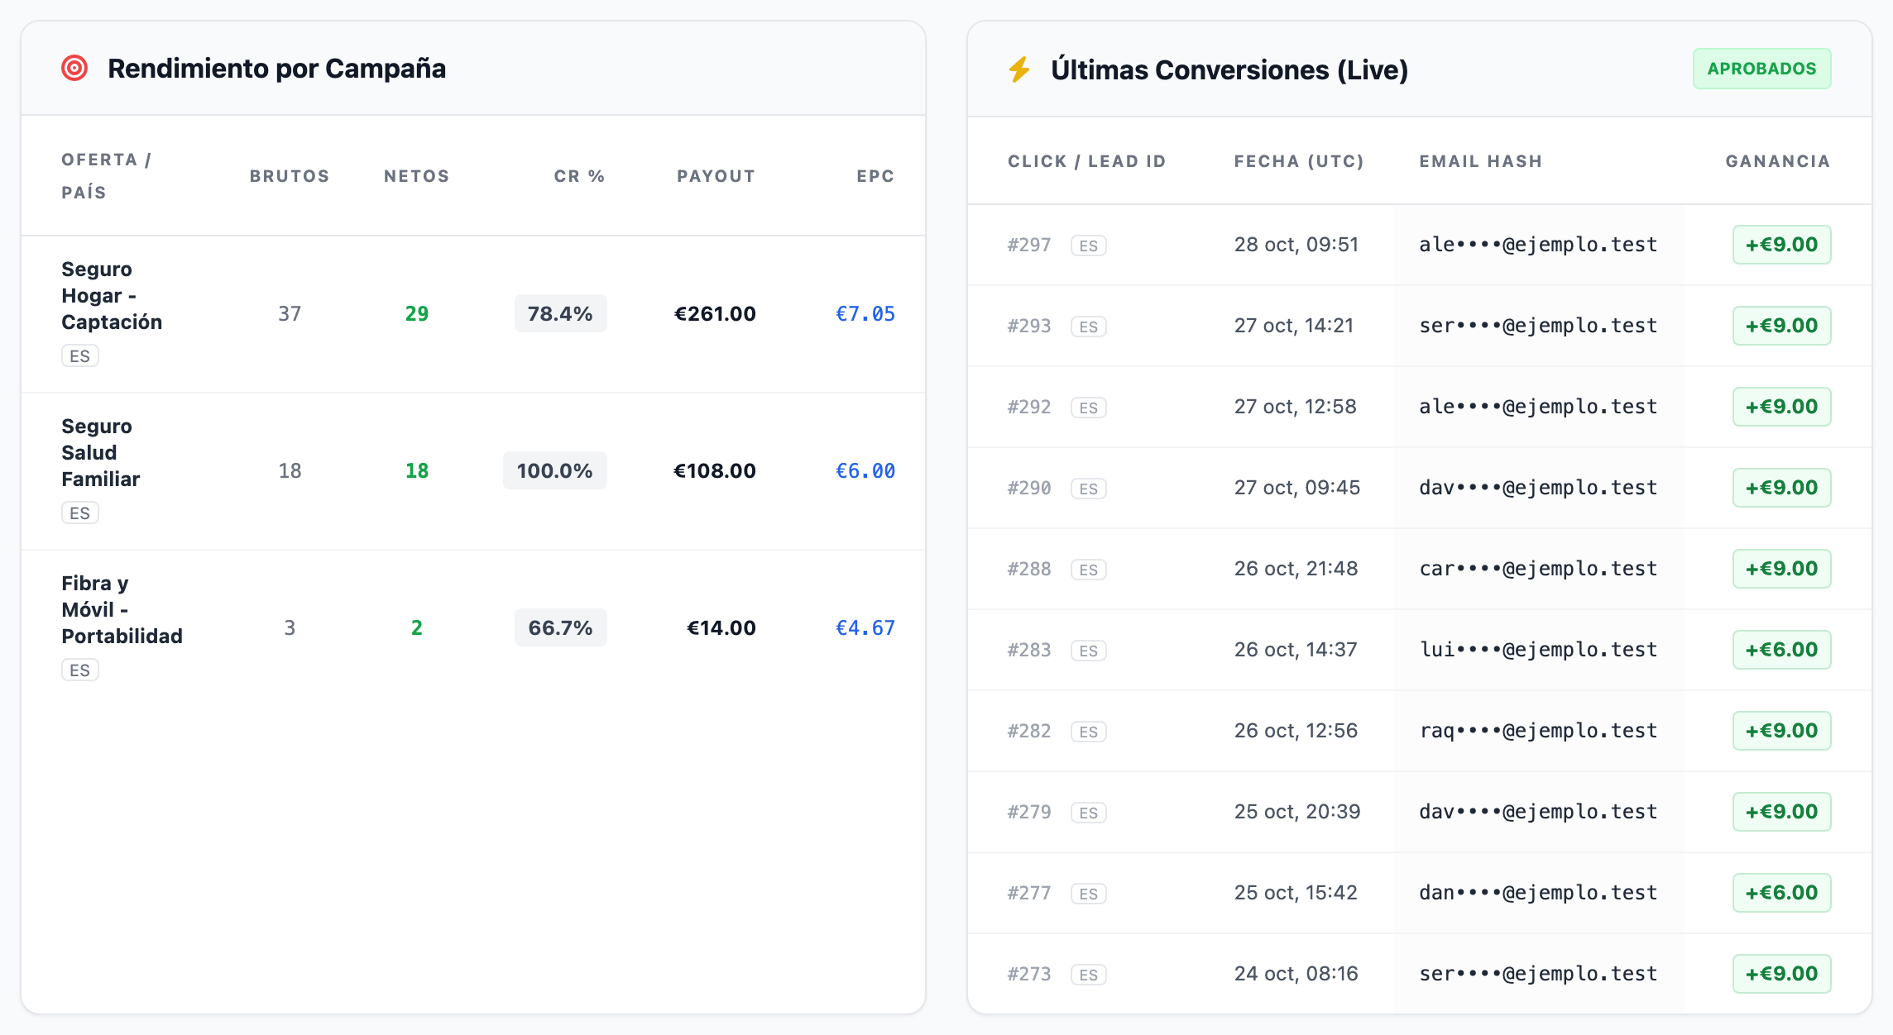
Task: Click the NETOS column header
Action: [417, 176]
